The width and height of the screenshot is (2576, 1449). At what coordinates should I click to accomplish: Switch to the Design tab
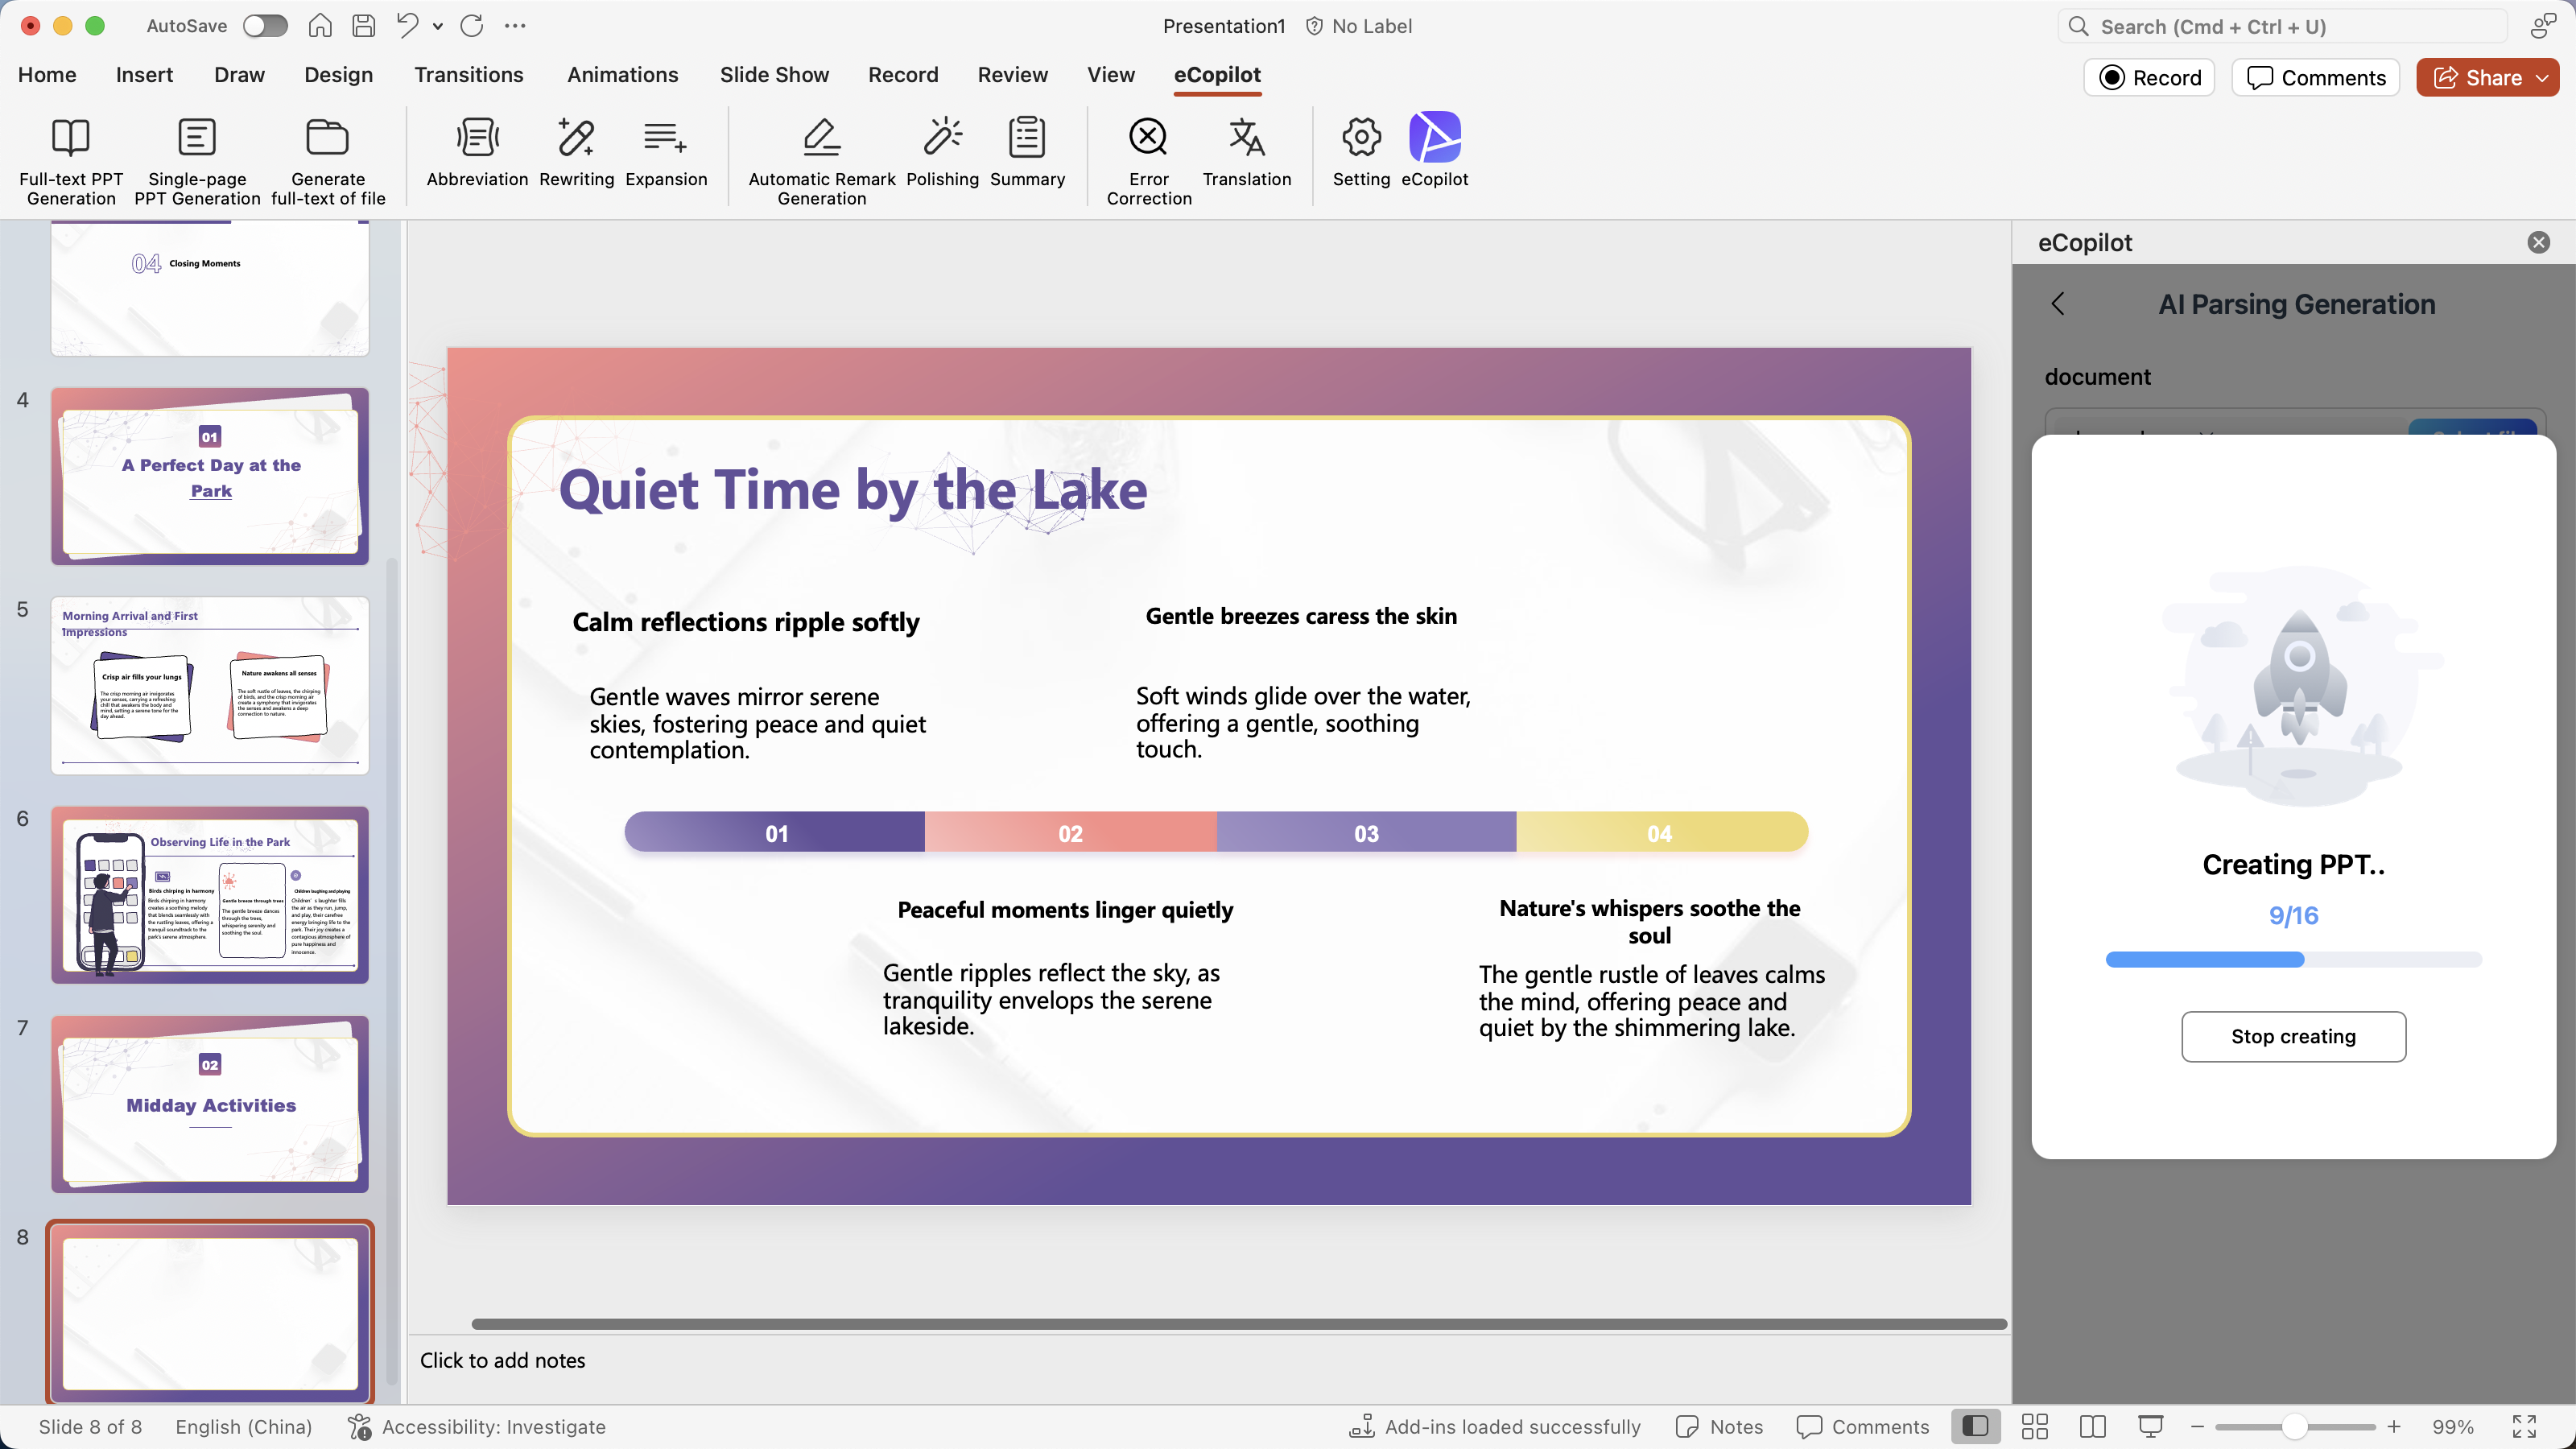[x=338, y=75]
